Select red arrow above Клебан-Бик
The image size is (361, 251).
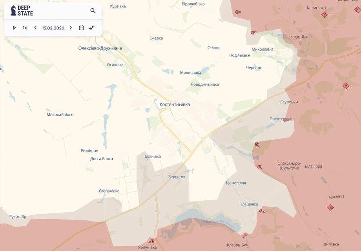click(245, 235)
